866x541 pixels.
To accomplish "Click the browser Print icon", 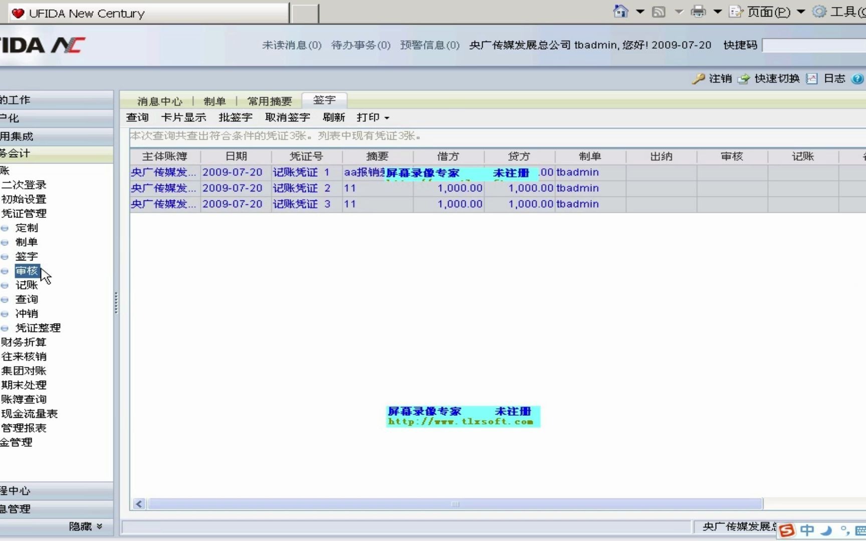I will (698, 11).
